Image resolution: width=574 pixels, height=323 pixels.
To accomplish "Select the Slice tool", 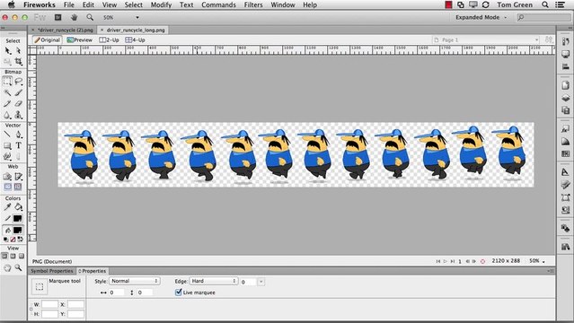I will (18, 177).
